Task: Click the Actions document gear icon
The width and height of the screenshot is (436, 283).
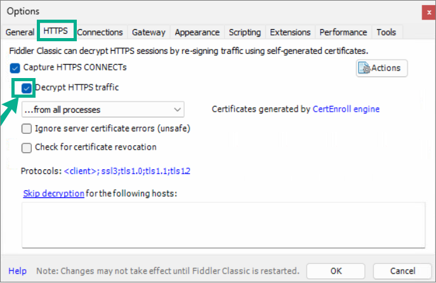Action: coord(364,68)
